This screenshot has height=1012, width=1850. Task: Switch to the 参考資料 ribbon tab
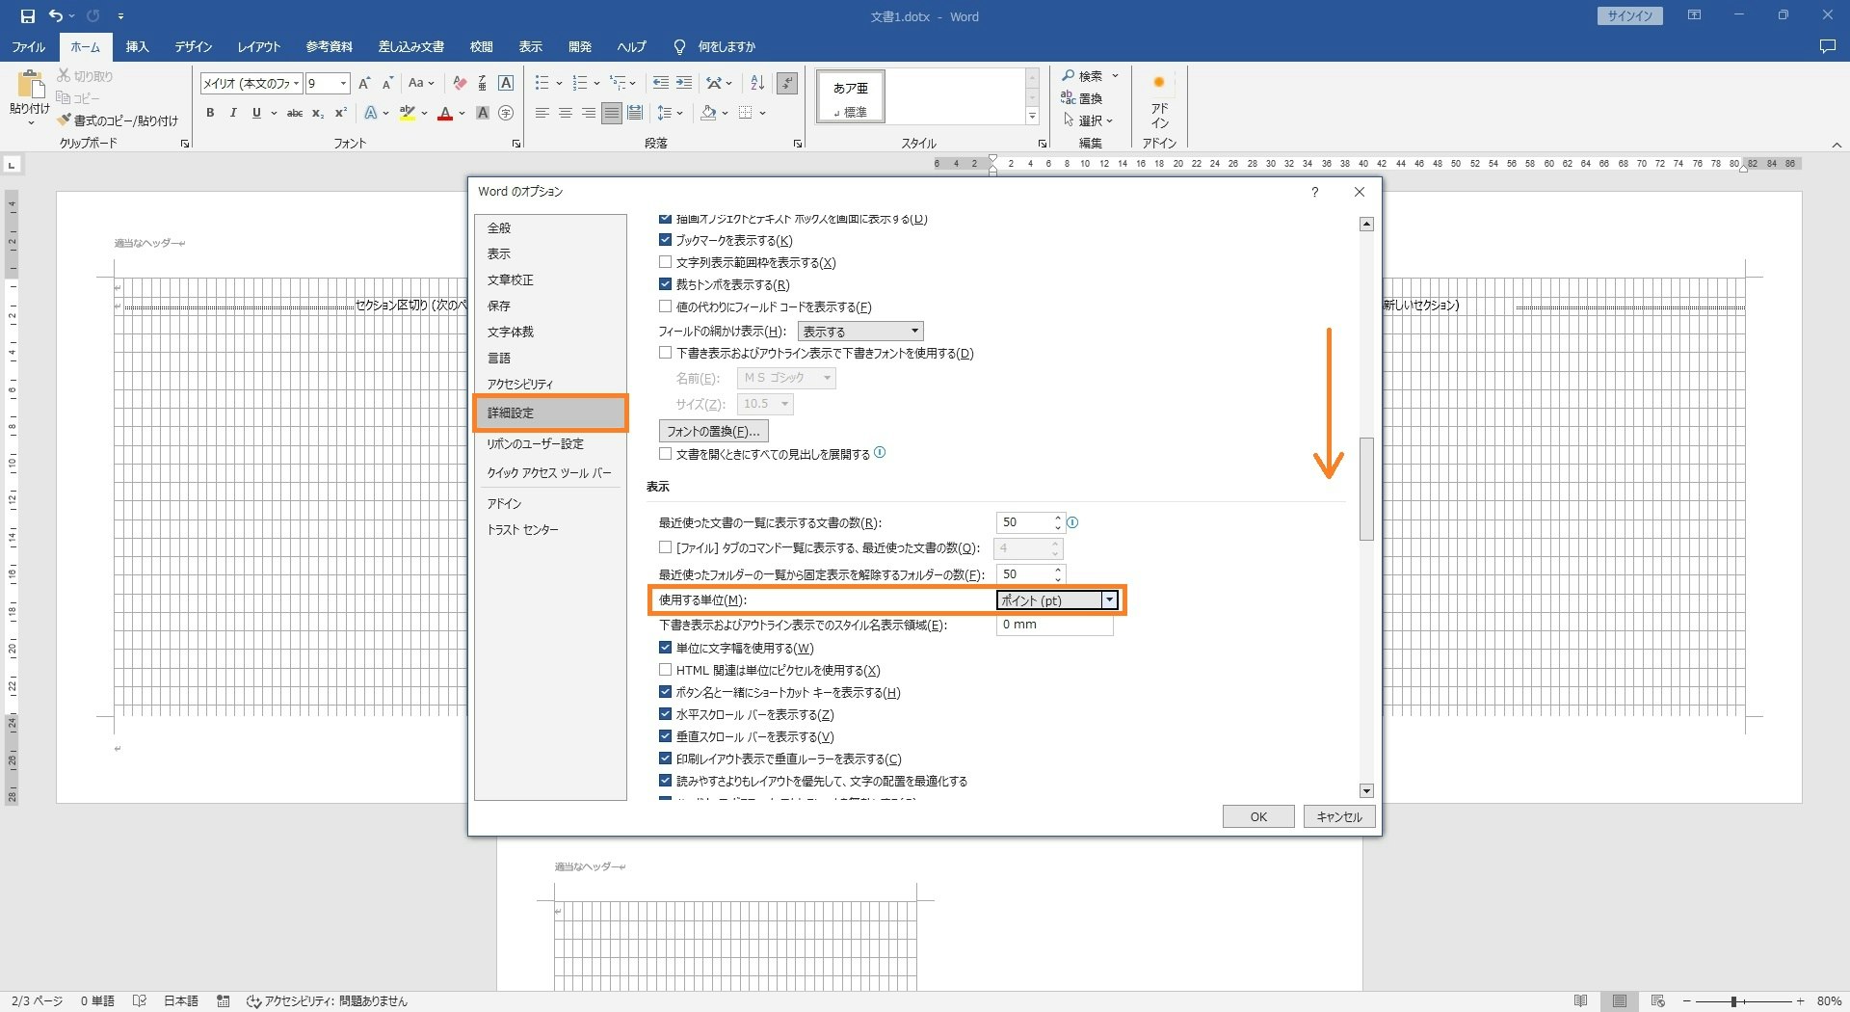330,46
